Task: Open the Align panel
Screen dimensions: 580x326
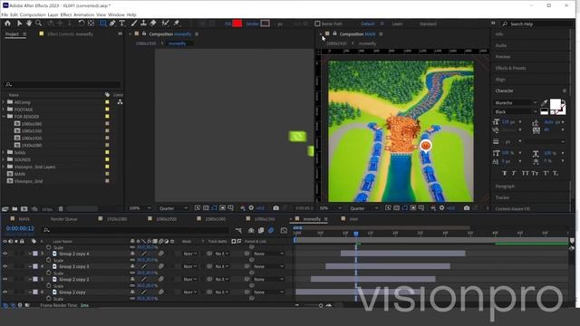Action: [500, 80]
